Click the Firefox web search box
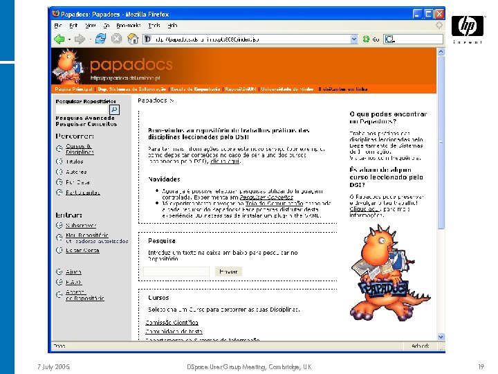The height and width of the screenshot is (374, 498). point(413,39)
